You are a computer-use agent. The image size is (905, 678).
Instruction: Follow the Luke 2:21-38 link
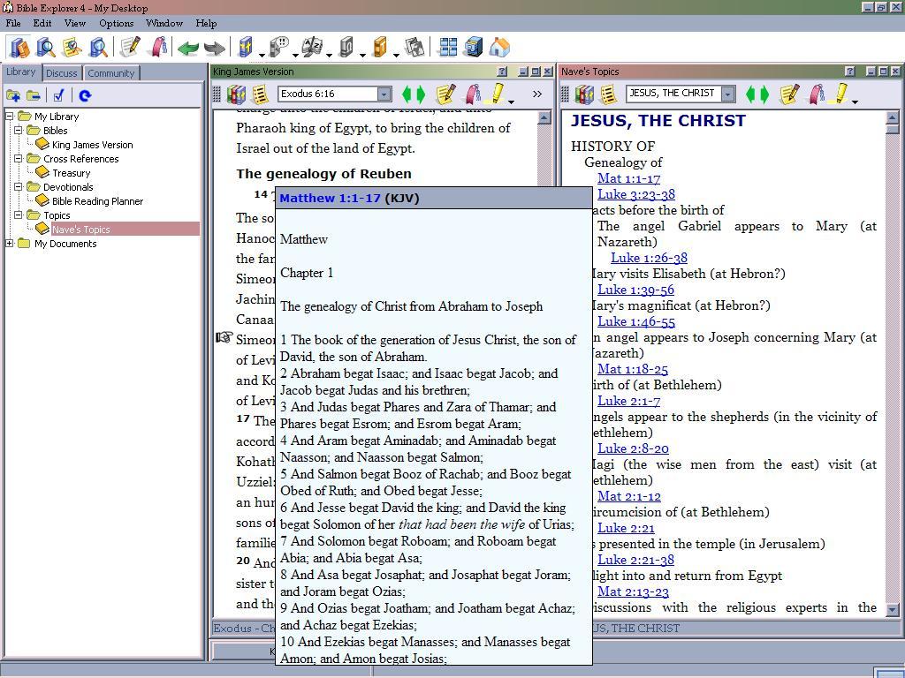pos(635,559)
